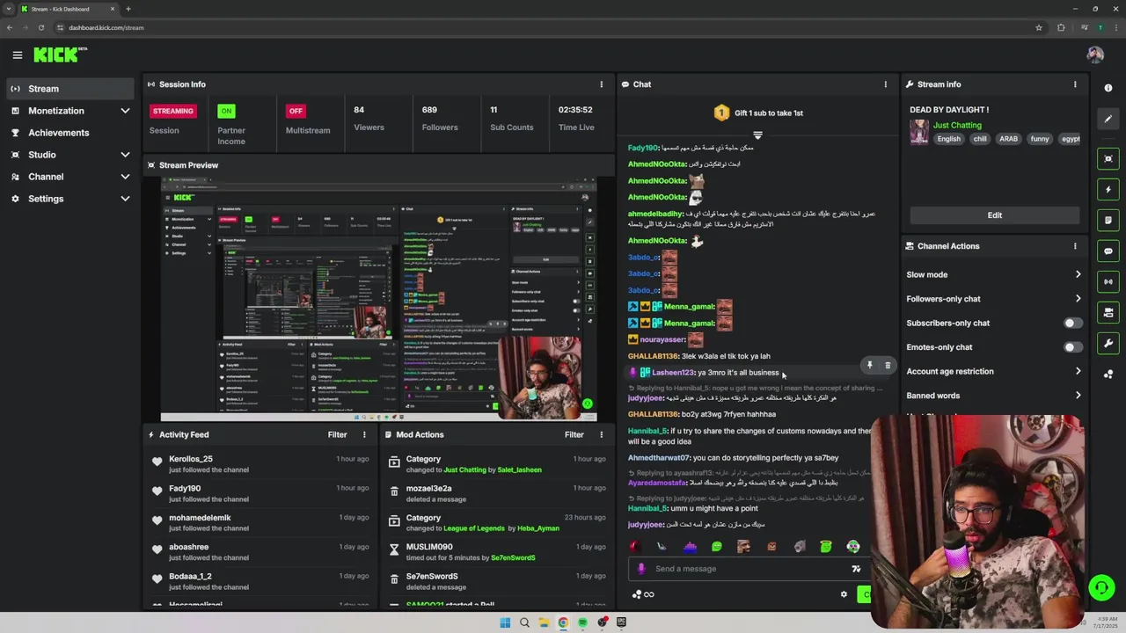Open Windows Start menu
Viewport: 1126px width, 633px height.
click(x=505, y=622)
